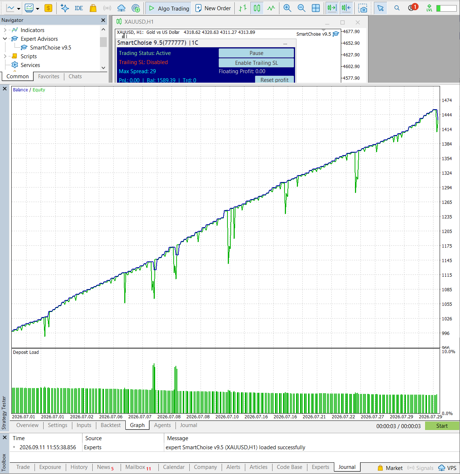Click the LVL level indicator icon

(x=429, y=8)
